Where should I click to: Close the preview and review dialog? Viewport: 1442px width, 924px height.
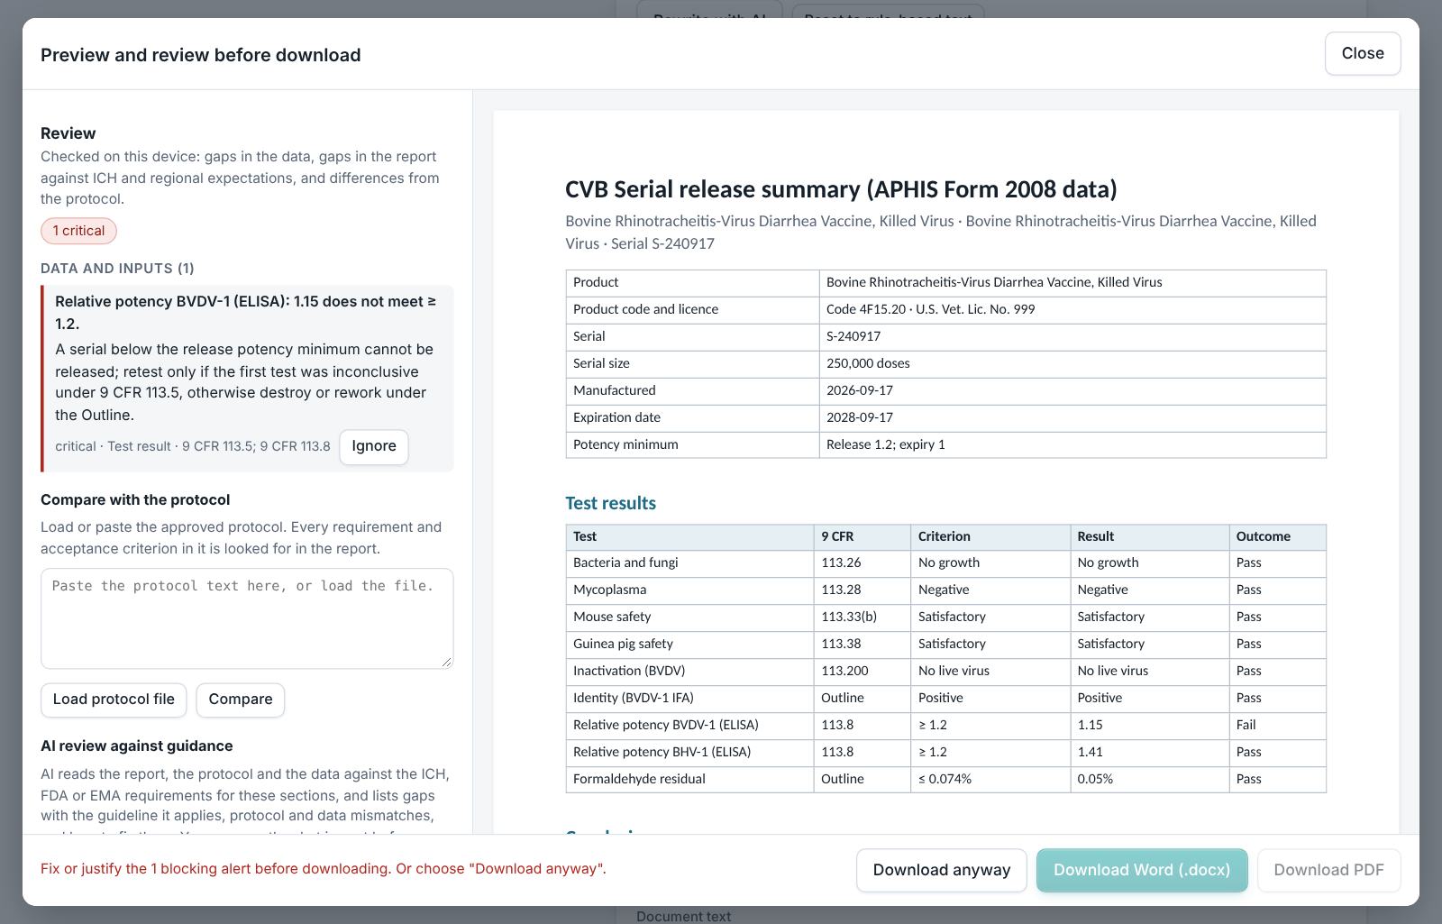(x=1362, y=53)
